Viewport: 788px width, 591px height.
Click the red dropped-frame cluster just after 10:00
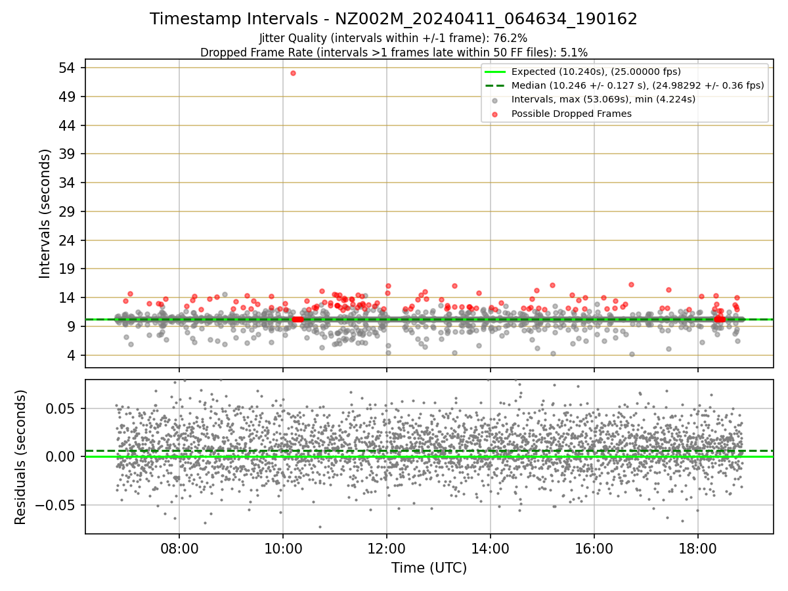297,319
